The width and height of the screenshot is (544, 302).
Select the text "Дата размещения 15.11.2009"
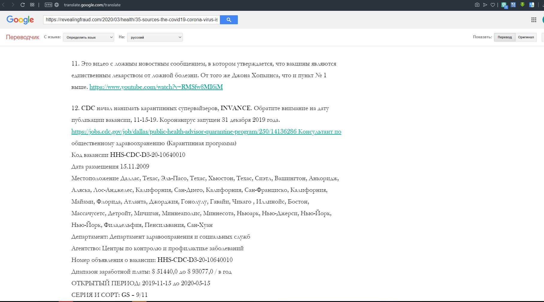coord(110,166)
